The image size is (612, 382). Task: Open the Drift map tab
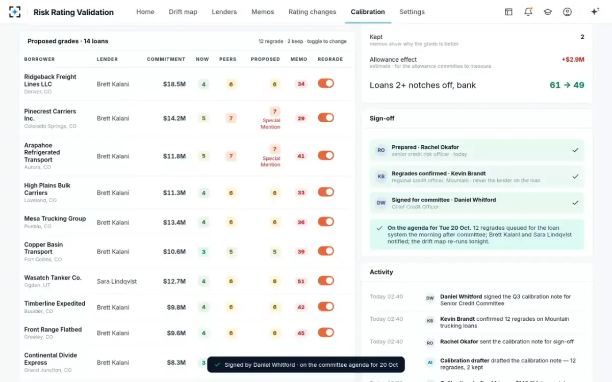[x=183, y=12]
